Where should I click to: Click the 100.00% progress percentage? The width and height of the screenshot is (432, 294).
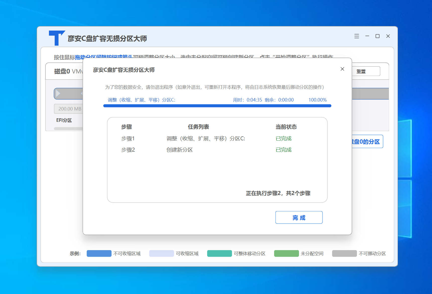click(318, 100)
